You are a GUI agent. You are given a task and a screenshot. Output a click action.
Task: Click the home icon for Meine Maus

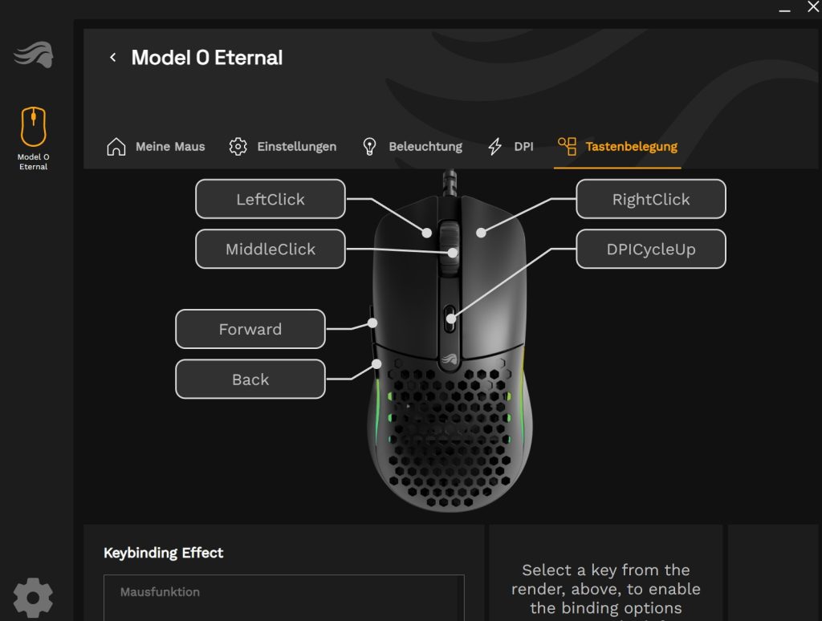116,147
